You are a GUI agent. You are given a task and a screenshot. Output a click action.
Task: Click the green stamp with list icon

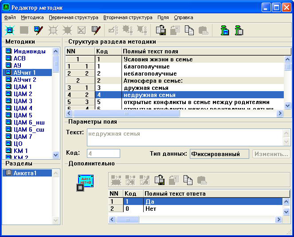(239, 30)
